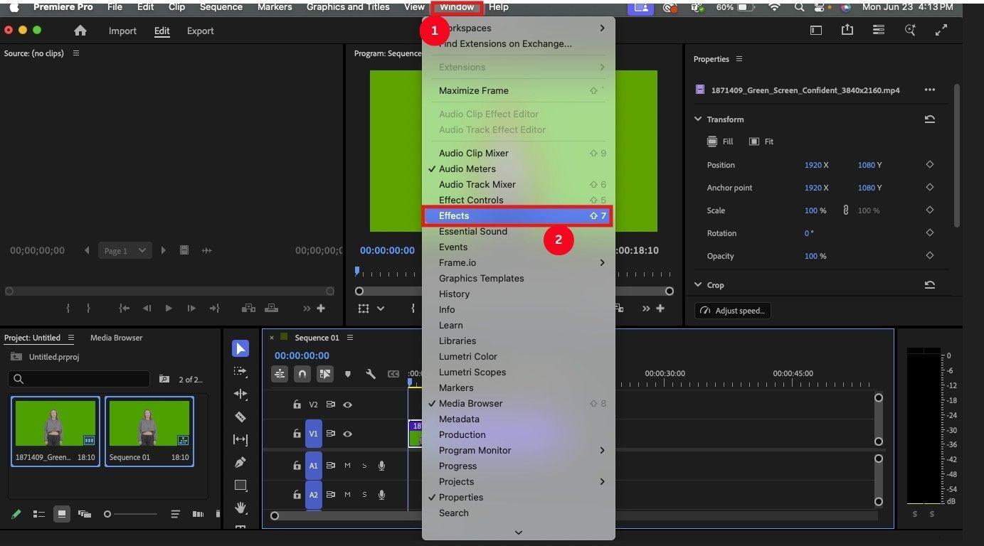The height and width of the screenshot is (546, 984).
Task: Open more options for the mp4 clip
Action: point(930,90)
